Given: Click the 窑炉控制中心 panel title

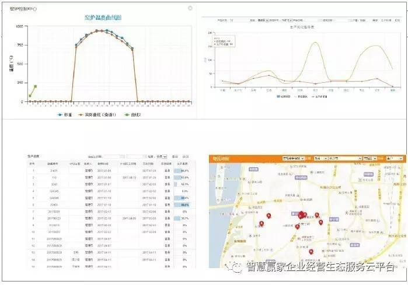Looking at the screenshot, I should tap(19, 9).
